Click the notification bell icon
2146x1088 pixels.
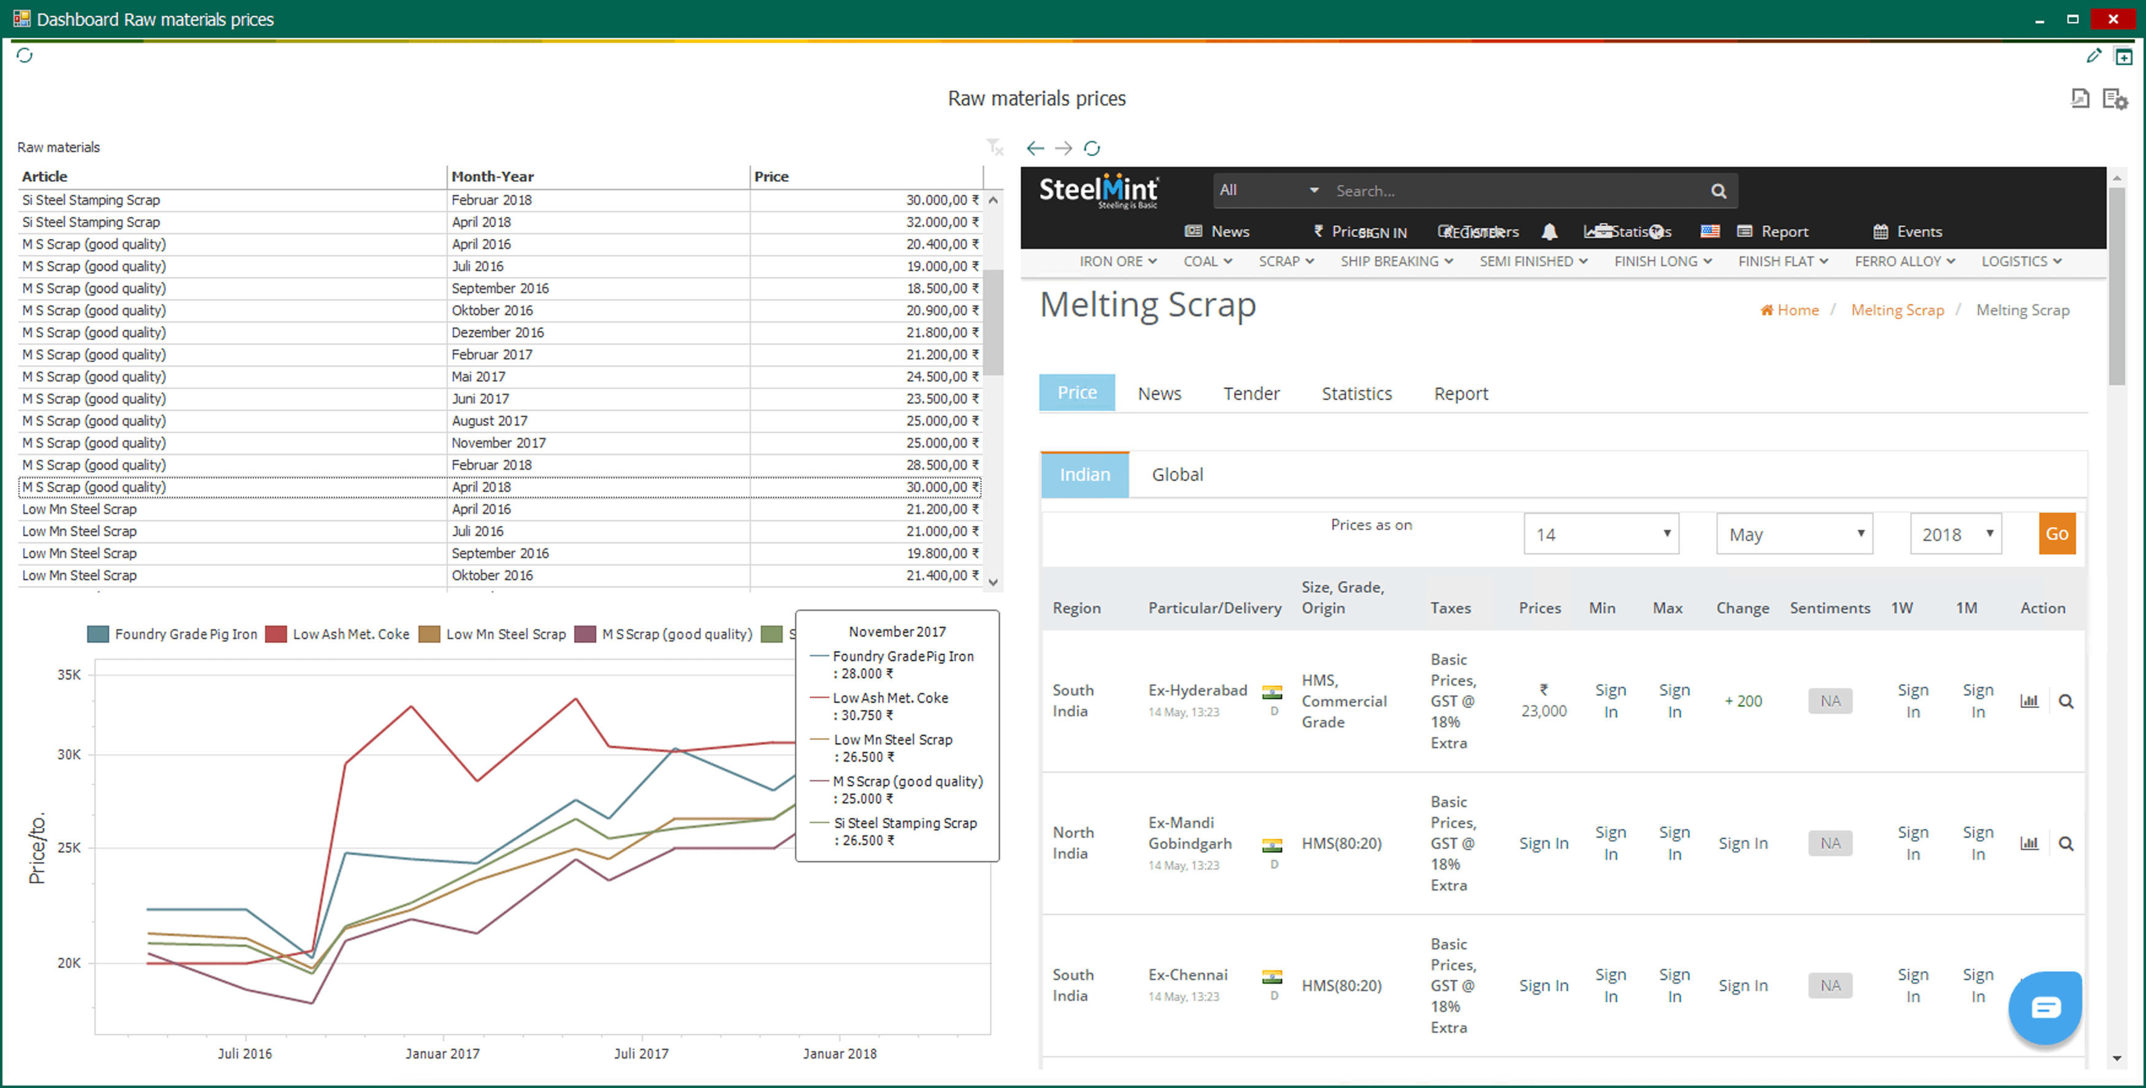click(1548, 232)
